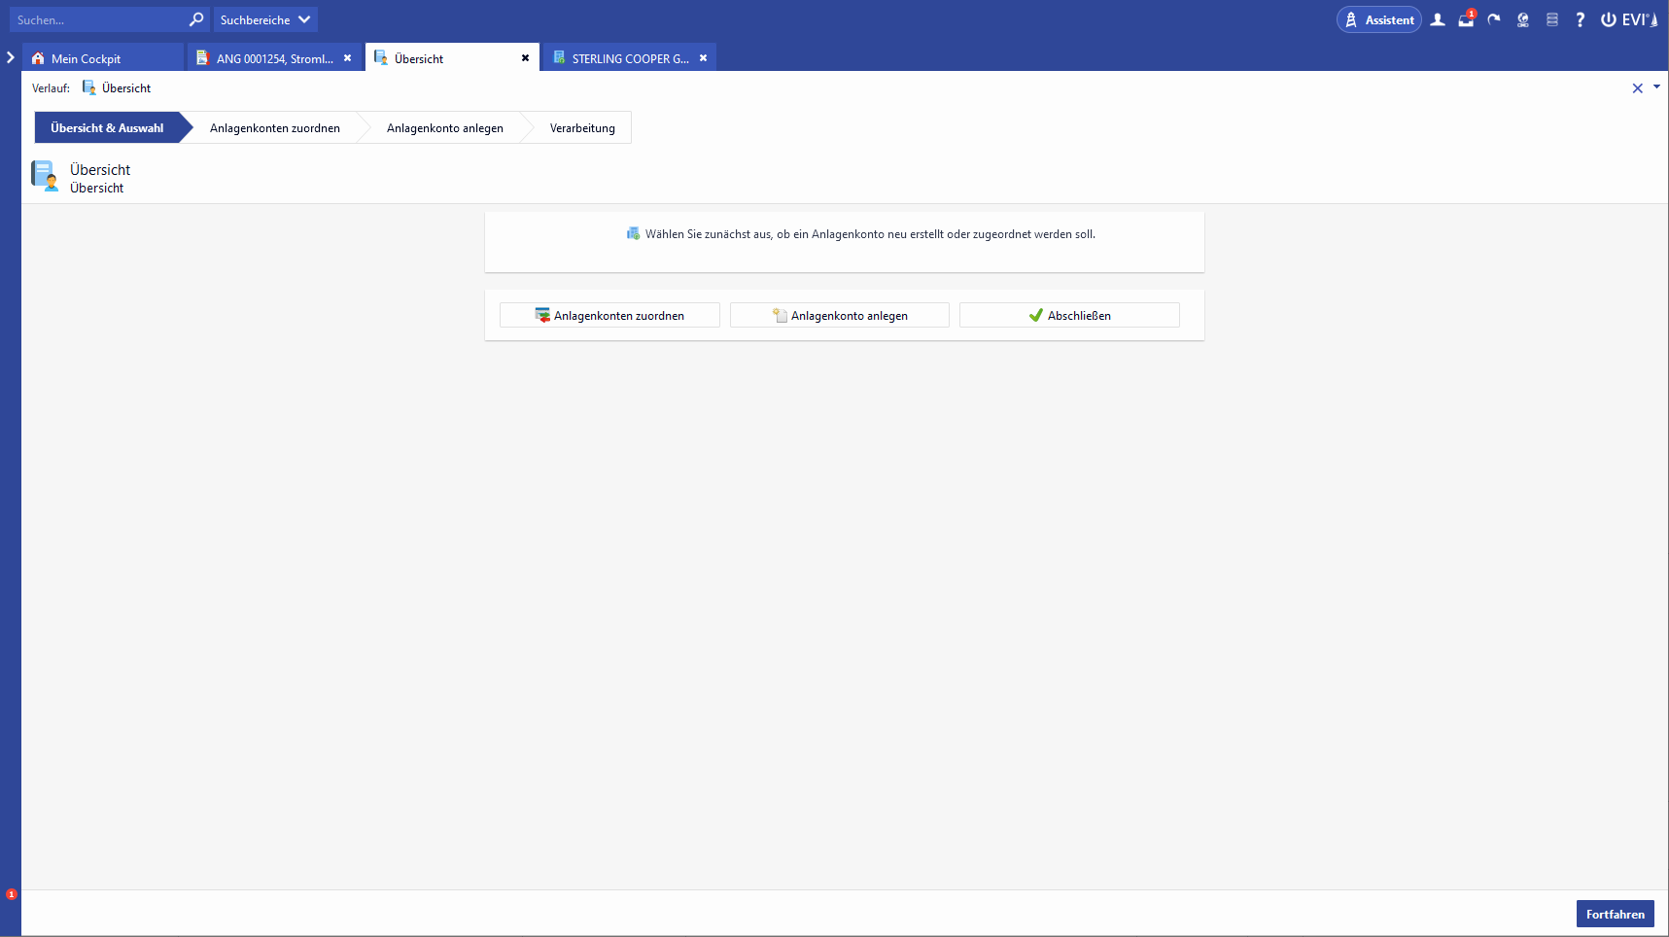
Task: Open help via the question mark icon
Action: click(x=1581, y=19)
